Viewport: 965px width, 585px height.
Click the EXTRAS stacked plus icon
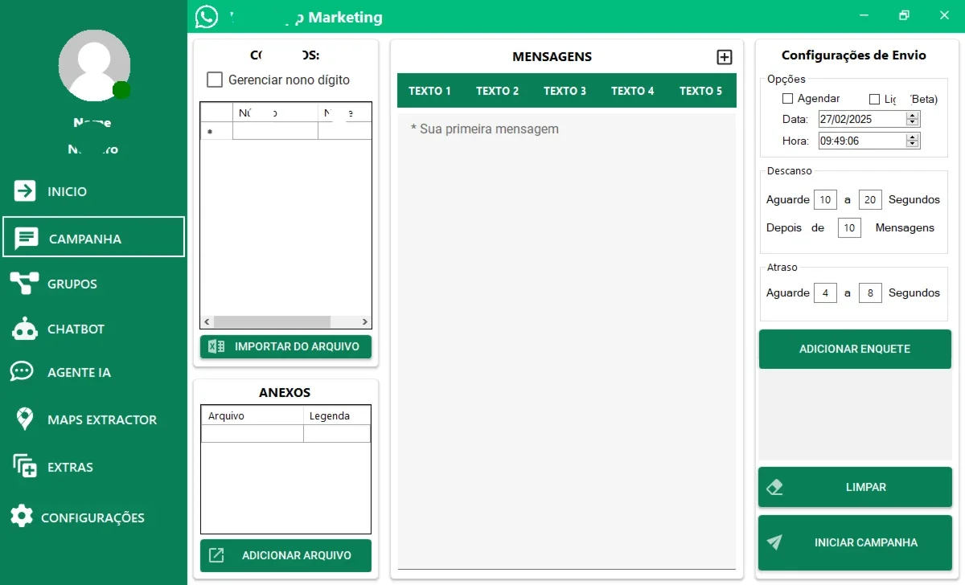(x=25, y=466)
